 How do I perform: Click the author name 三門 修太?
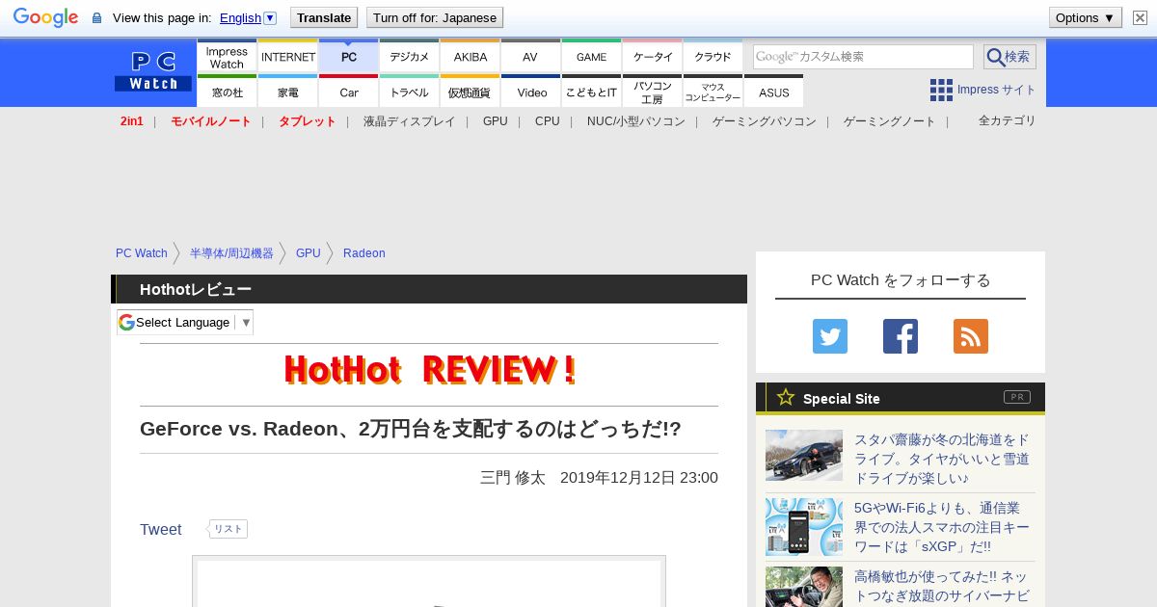[x=513, y=478]
